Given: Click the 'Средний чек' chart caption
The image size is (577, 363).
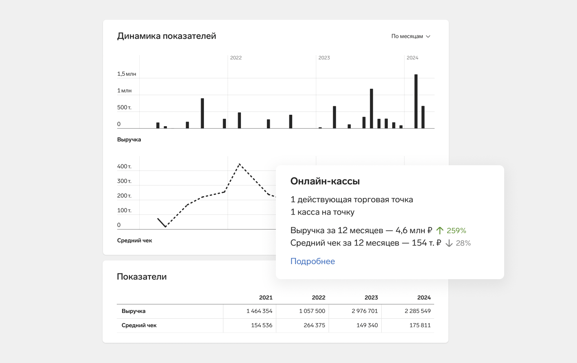Looking at the screenshot, I should click(135, 241).
